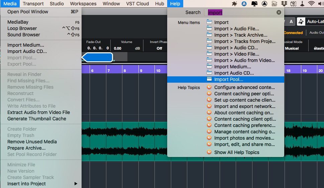The image size is (324, 188).
Task: Choose Extract Audio from Video File
Action: click(41, 112)
